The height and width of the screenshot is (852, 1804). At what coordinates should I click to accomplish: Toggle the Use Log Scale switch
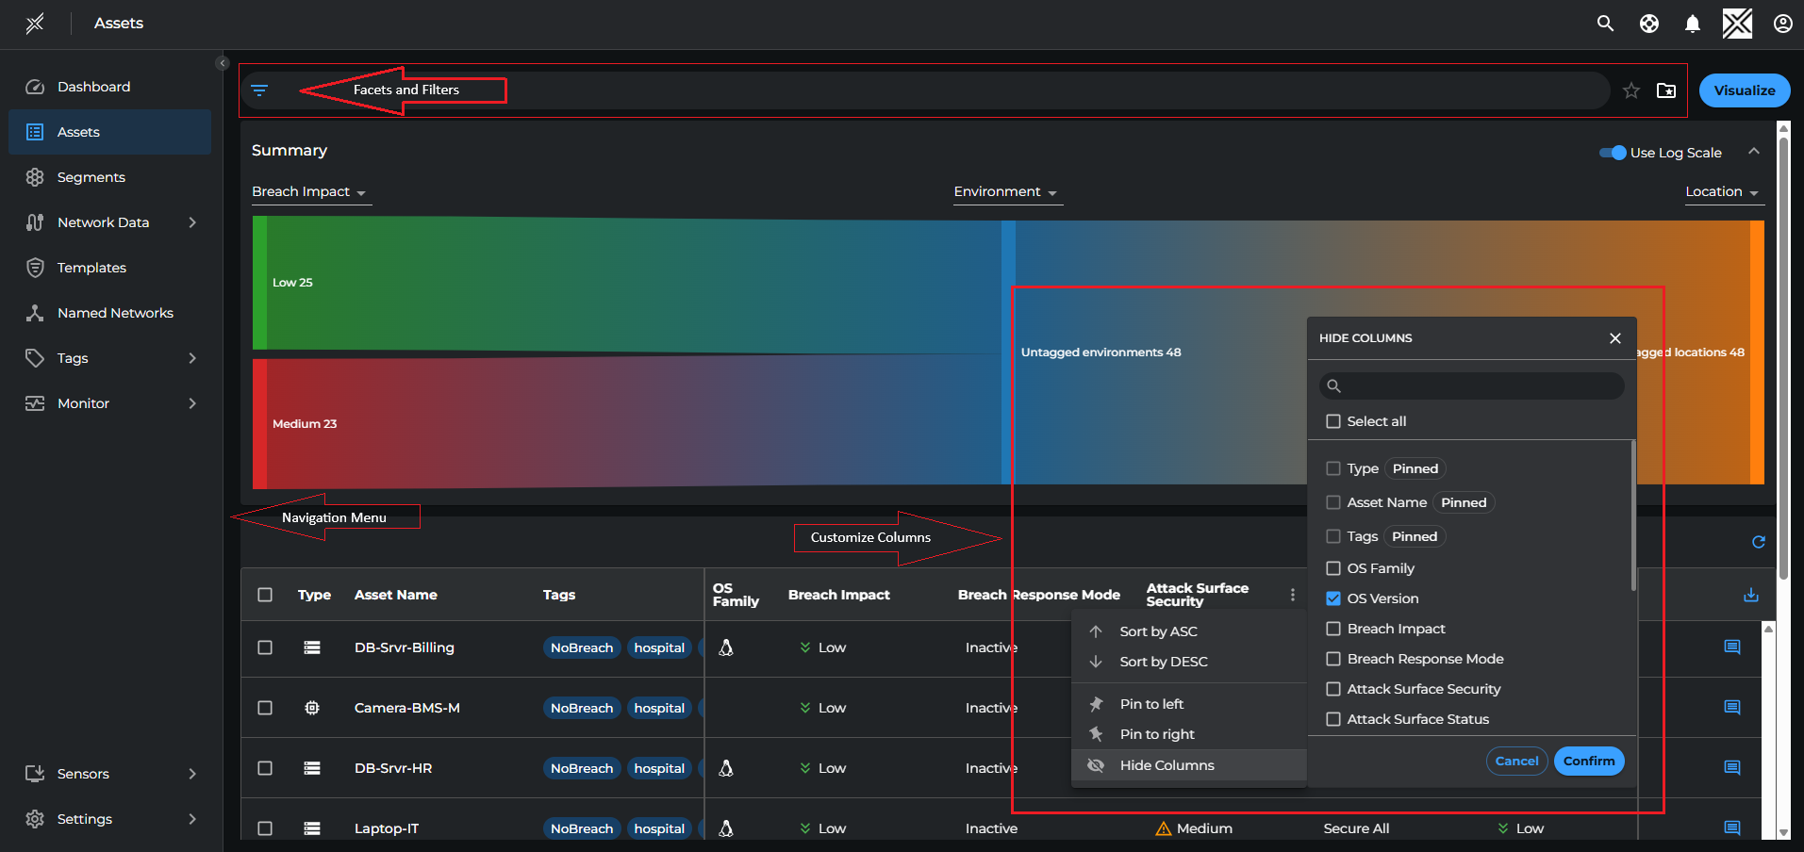(x=1613, y=153)
